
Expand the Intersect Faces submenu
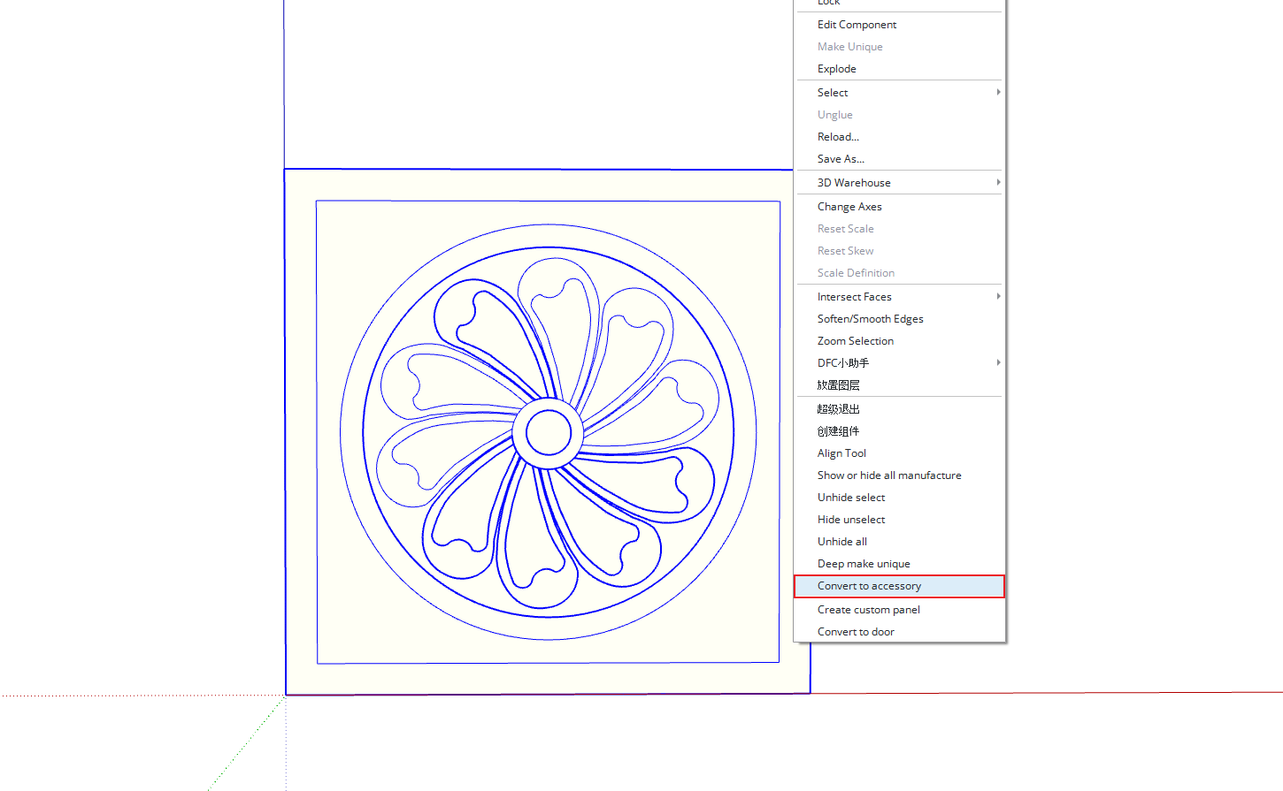coord(854,297)
